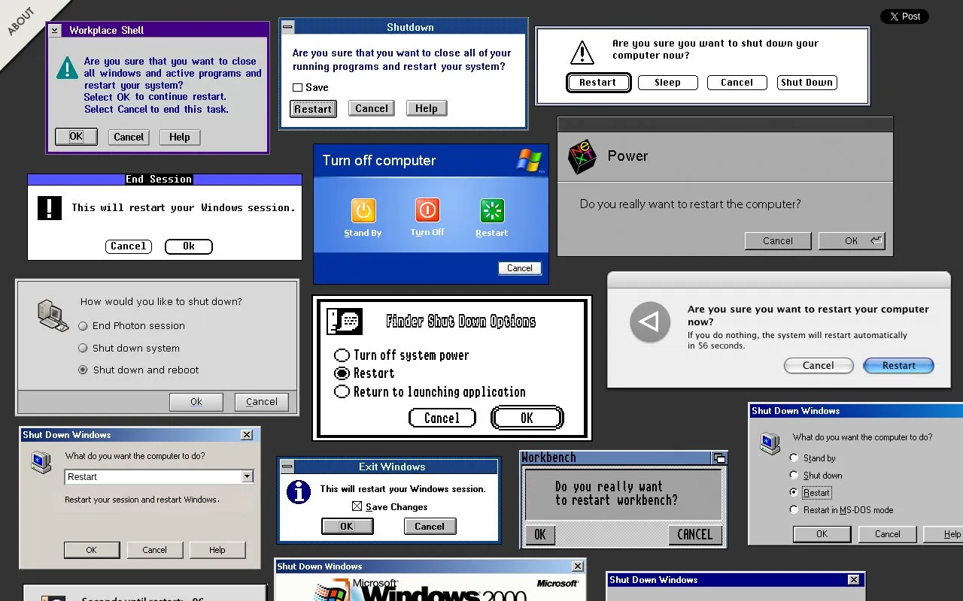Select Shut down system radio option

click(84, 348)
